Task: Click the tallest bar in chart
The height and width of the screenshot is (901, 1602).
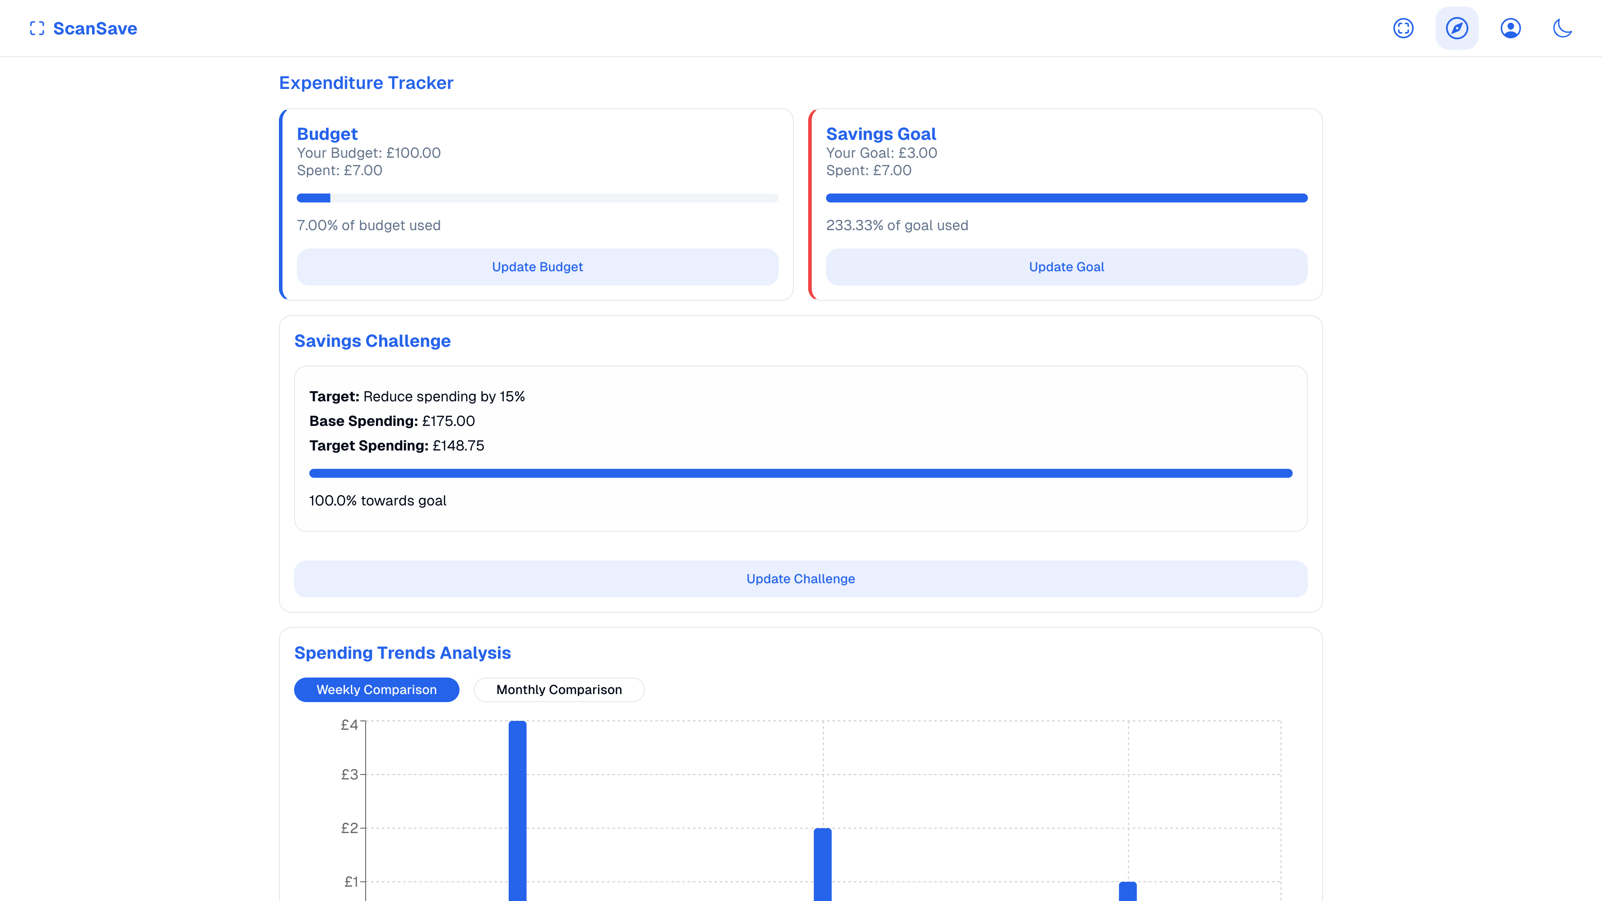Action: tap(518, 808)
